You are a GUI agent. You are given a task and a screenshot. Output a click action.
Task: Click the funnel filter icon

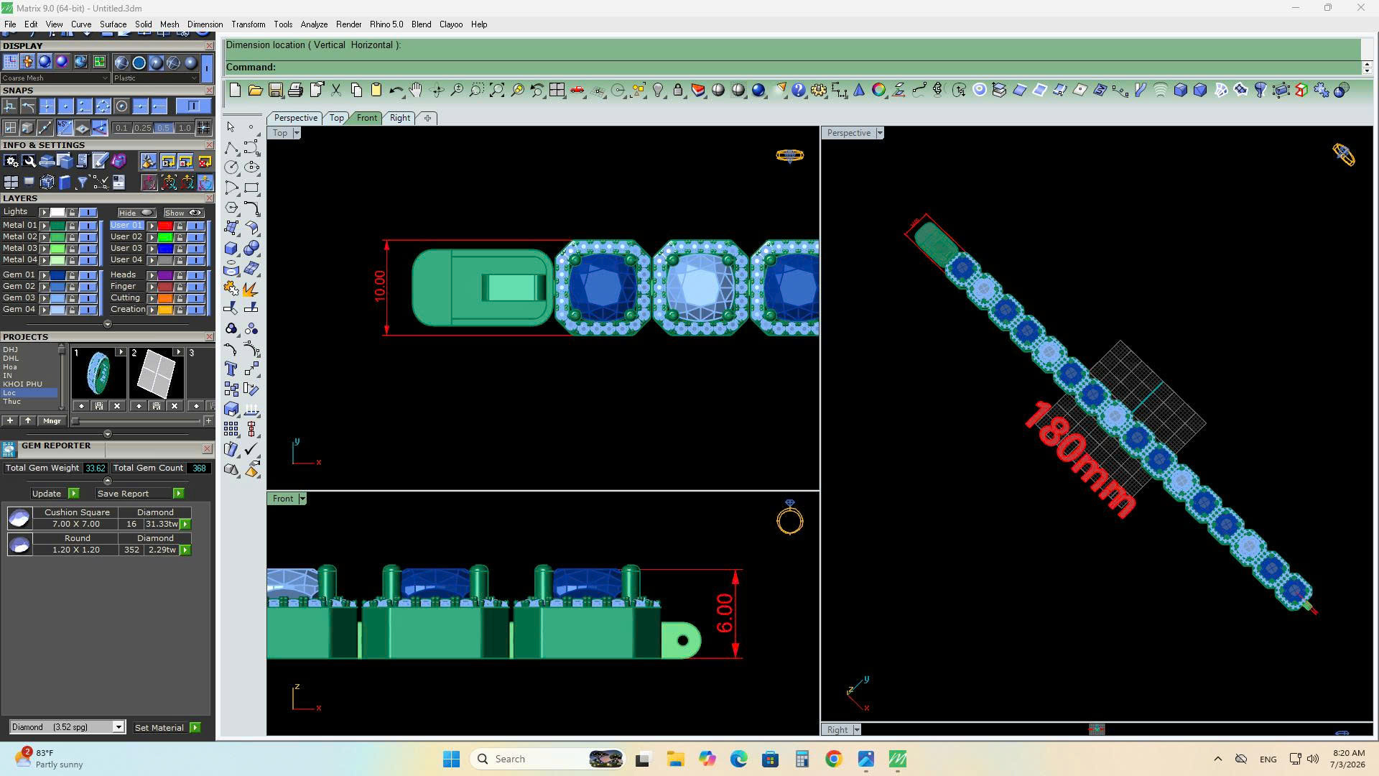click(x=83, y=183)
